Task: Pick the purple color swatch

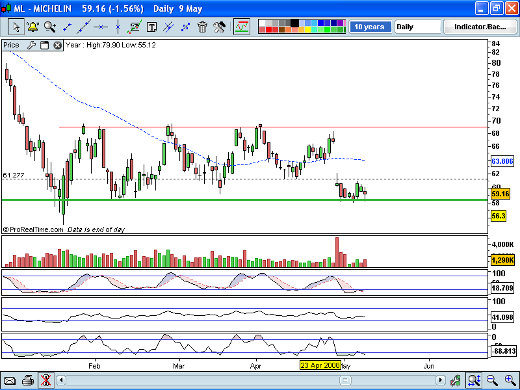Action: click(340, 23)
